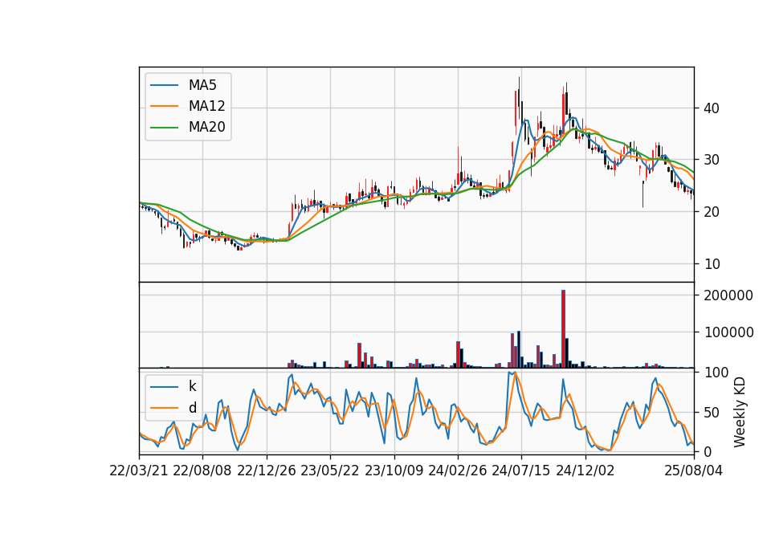
Task: Click the volume axis label 200000
Action: (728, 295)
